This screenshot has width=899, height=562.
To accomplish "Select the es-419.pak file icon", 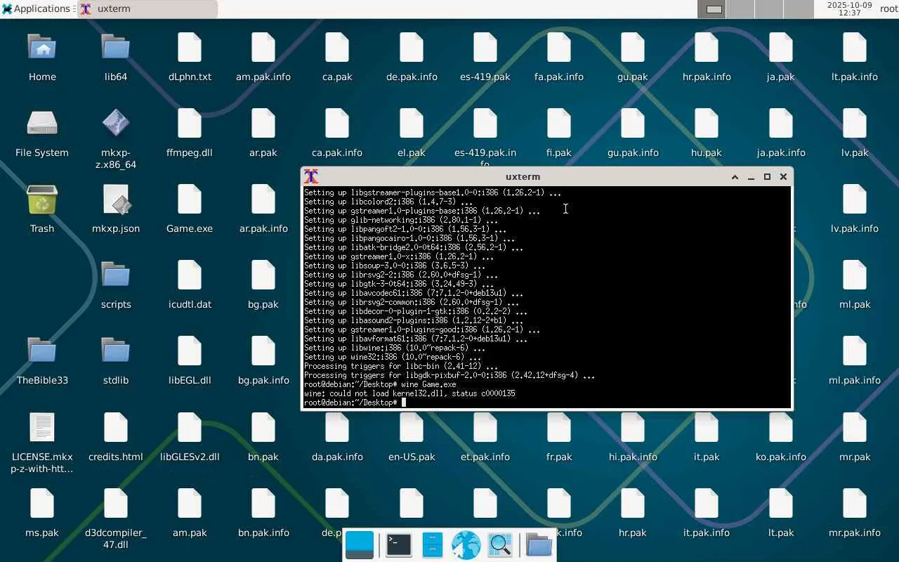I will [485, 48].
